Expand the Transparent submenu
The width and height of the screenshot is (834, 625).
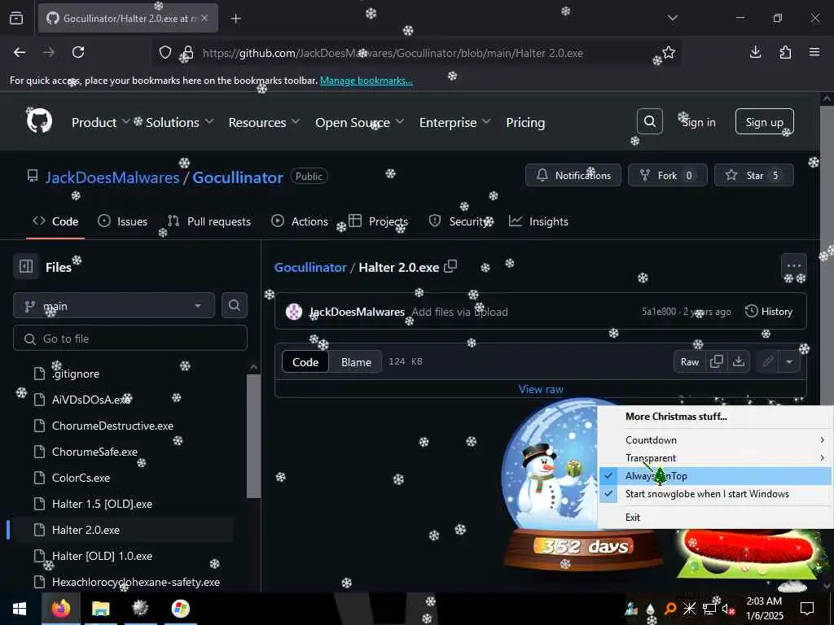click(715, 457)
